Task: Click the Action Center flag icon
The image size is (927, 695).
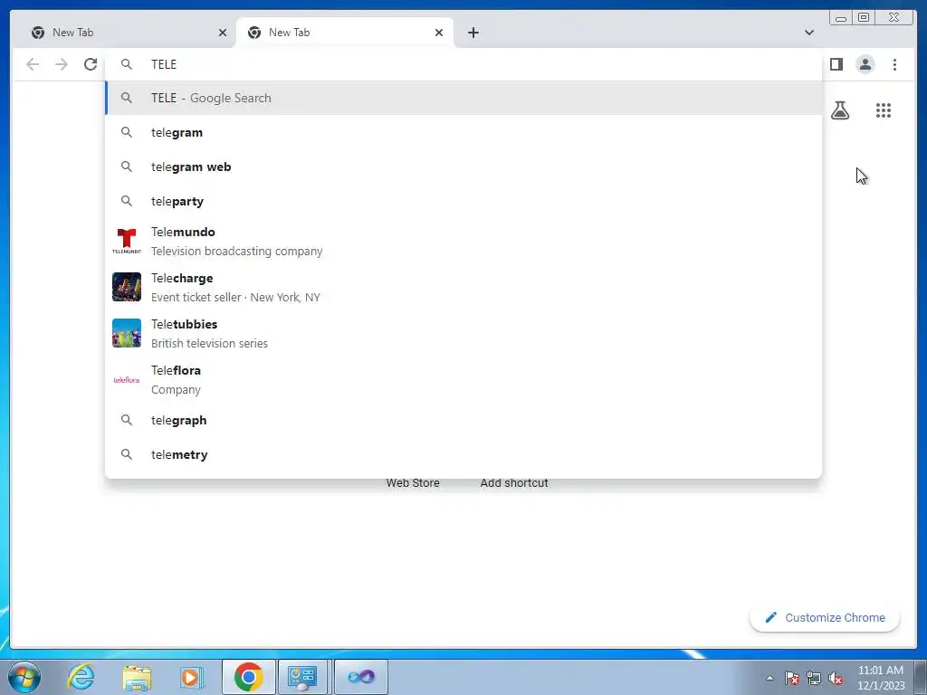Action: coord(792,678)
